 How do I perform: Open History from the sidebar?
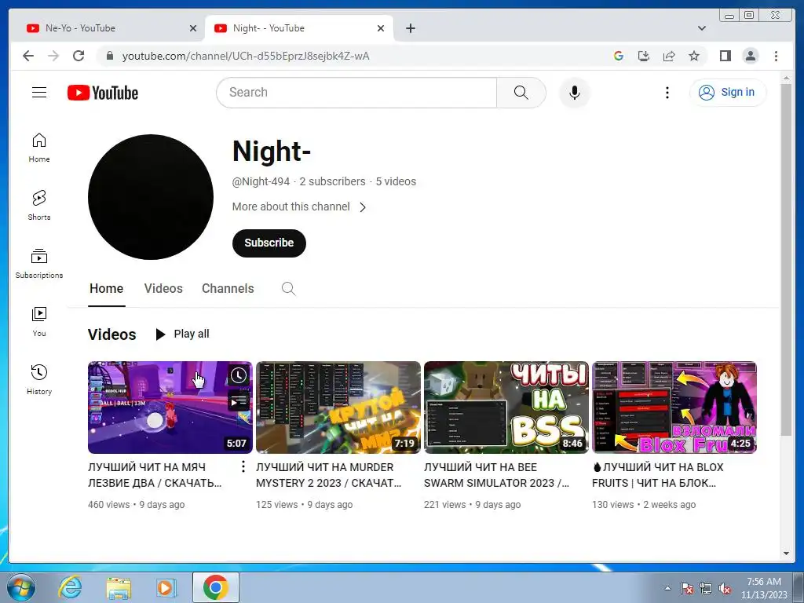pos(39,379)
